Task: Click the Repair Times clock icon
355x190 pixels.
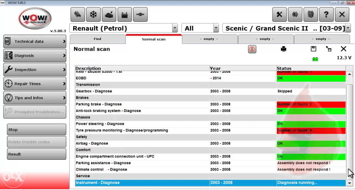Action: click(8, 83)
